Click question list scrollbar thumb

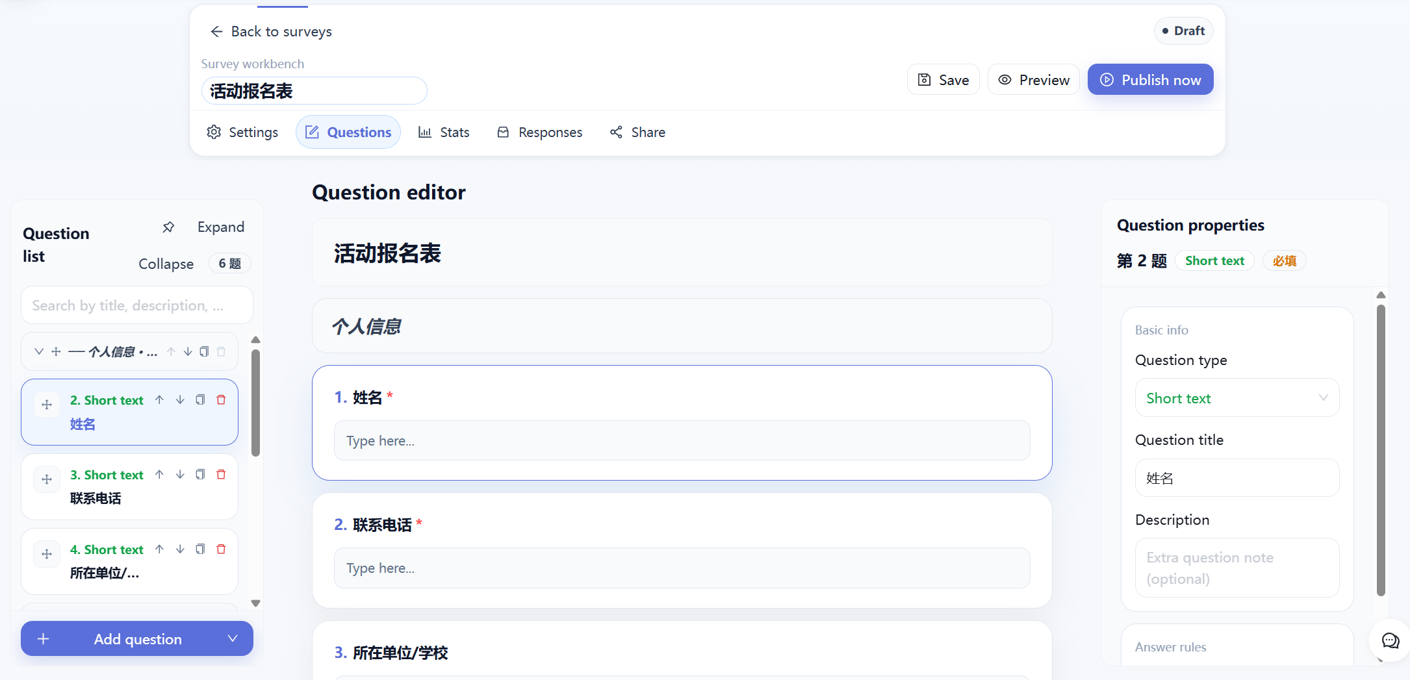(x=256, y=403)
